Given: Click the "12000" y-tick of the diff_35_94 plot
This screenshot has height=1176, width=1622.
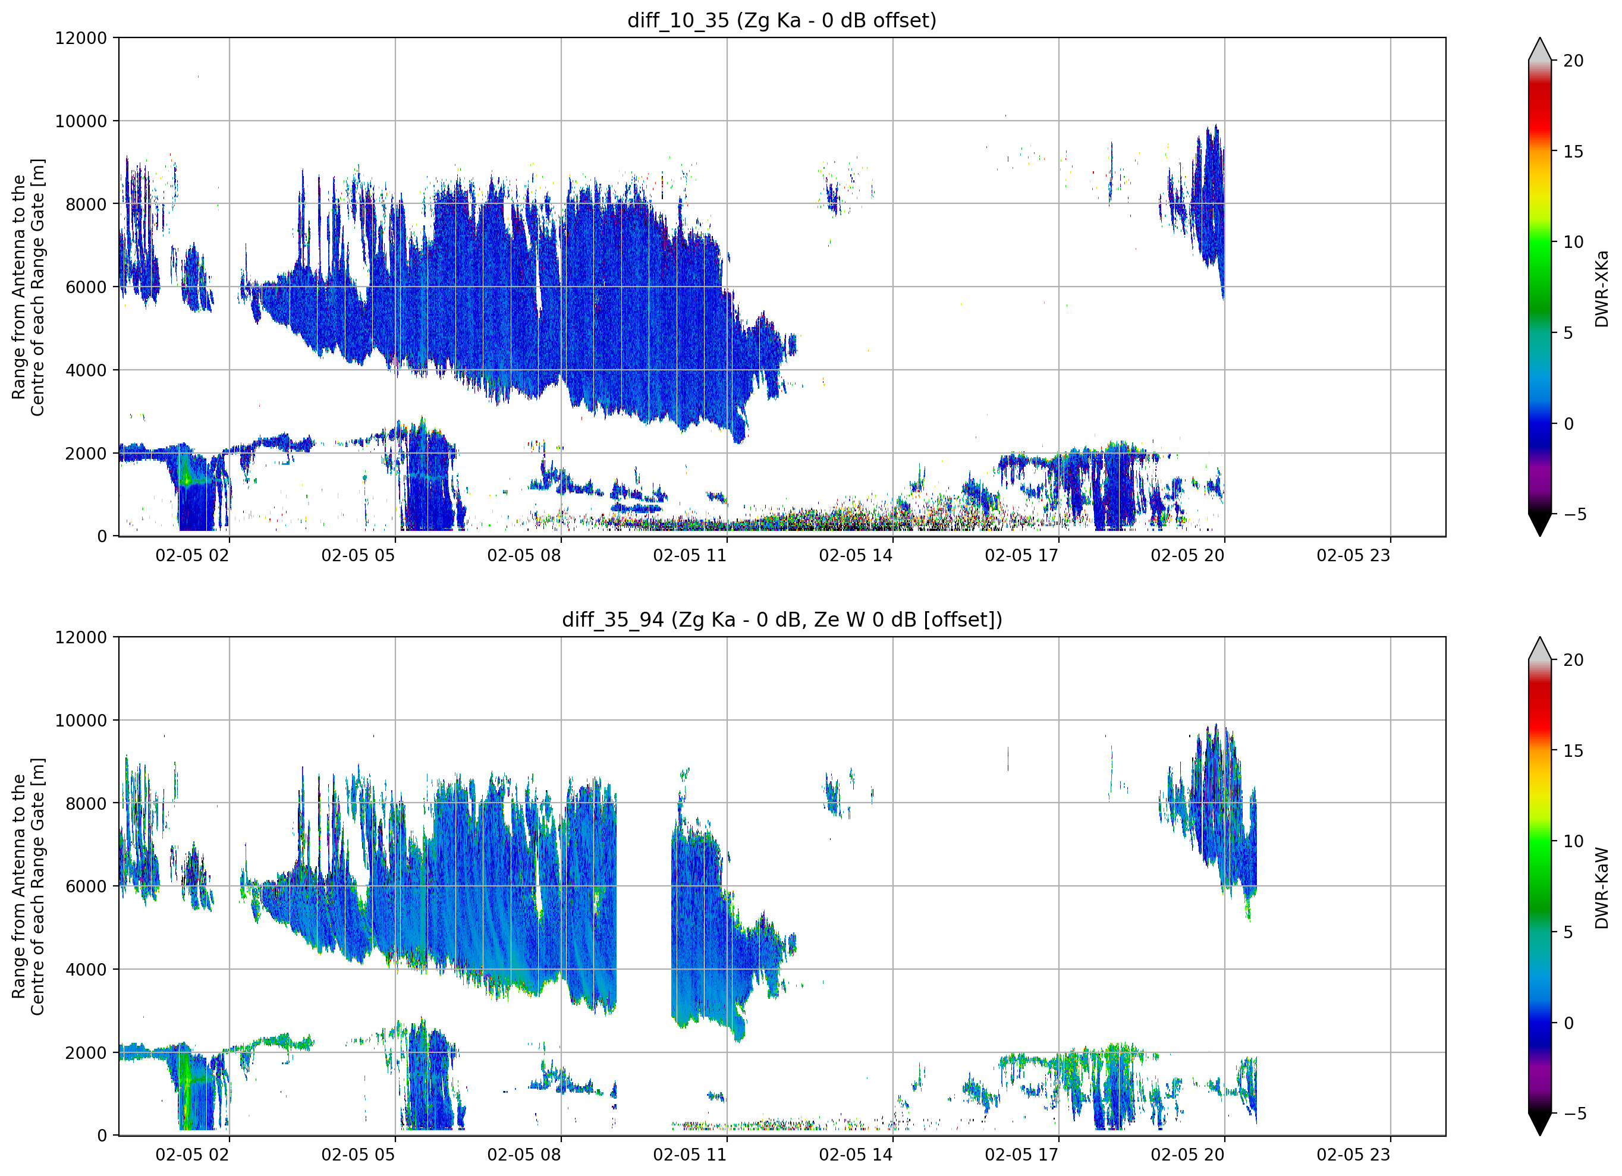Looking at the screenshot, I should pos(81,637).
